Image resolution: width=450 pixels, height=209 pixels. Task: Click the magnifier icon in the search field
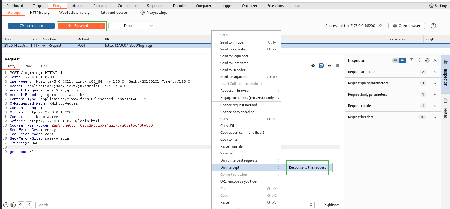point(311,205)
